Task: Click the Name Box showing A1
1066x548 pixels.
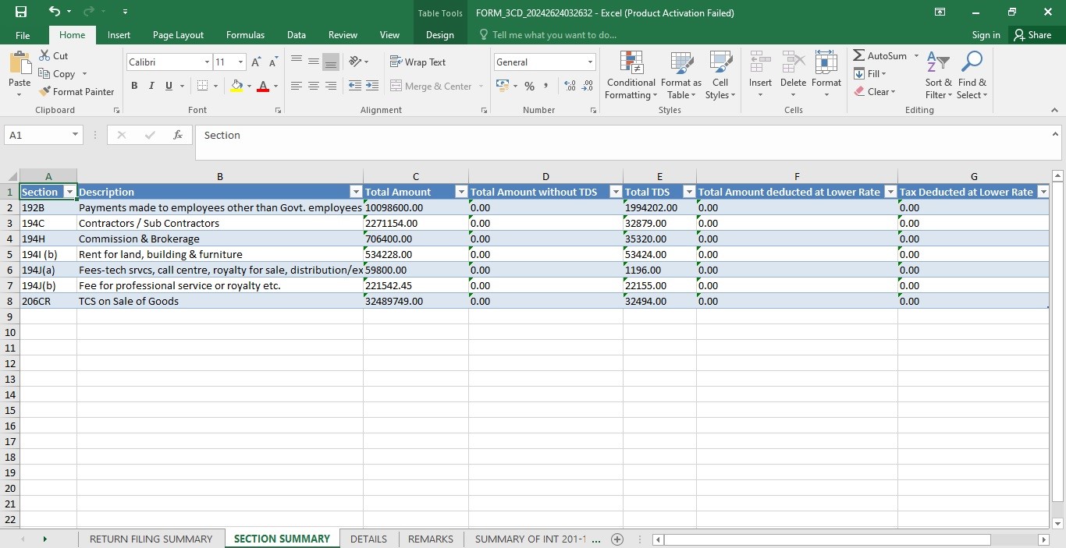Action: 44,135
